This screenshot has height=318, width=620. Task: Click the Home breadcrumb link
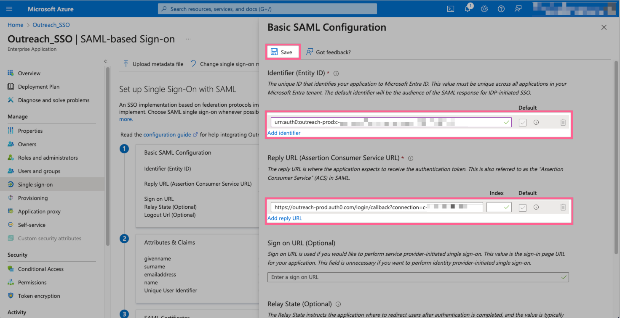point(15,25)
